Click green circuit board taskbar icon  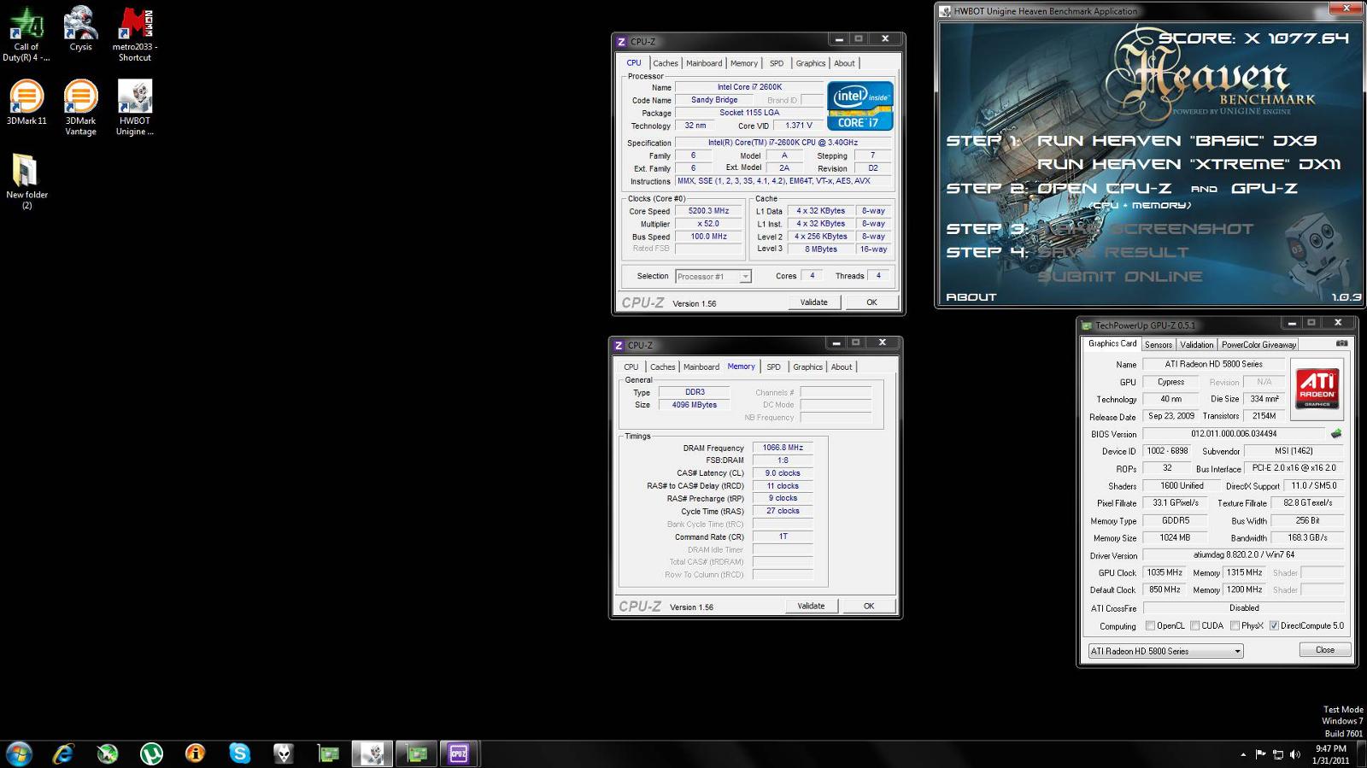328,753
